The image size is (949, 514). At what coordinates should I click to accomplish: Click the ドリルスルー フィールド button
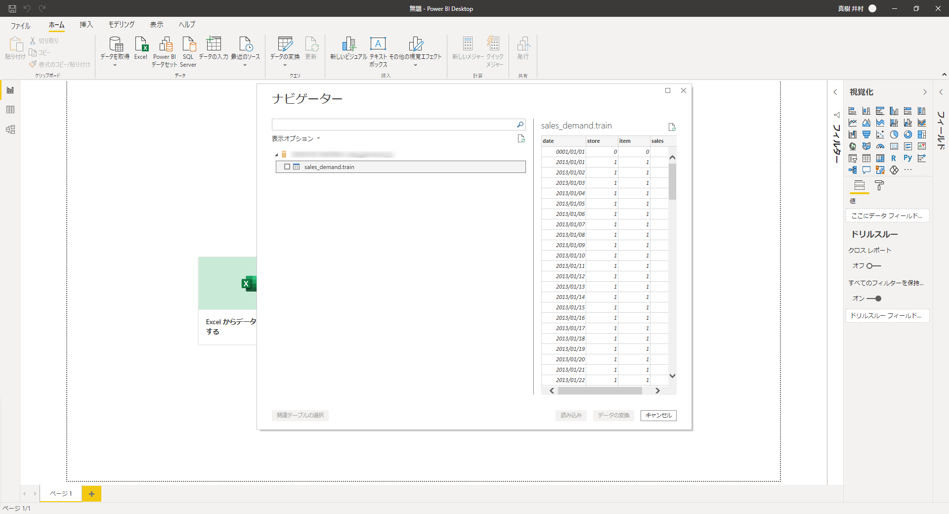887,316
